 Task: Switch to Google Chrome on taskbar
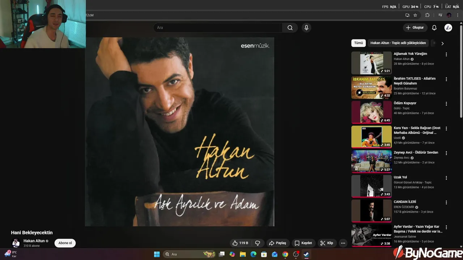point(285,254)
